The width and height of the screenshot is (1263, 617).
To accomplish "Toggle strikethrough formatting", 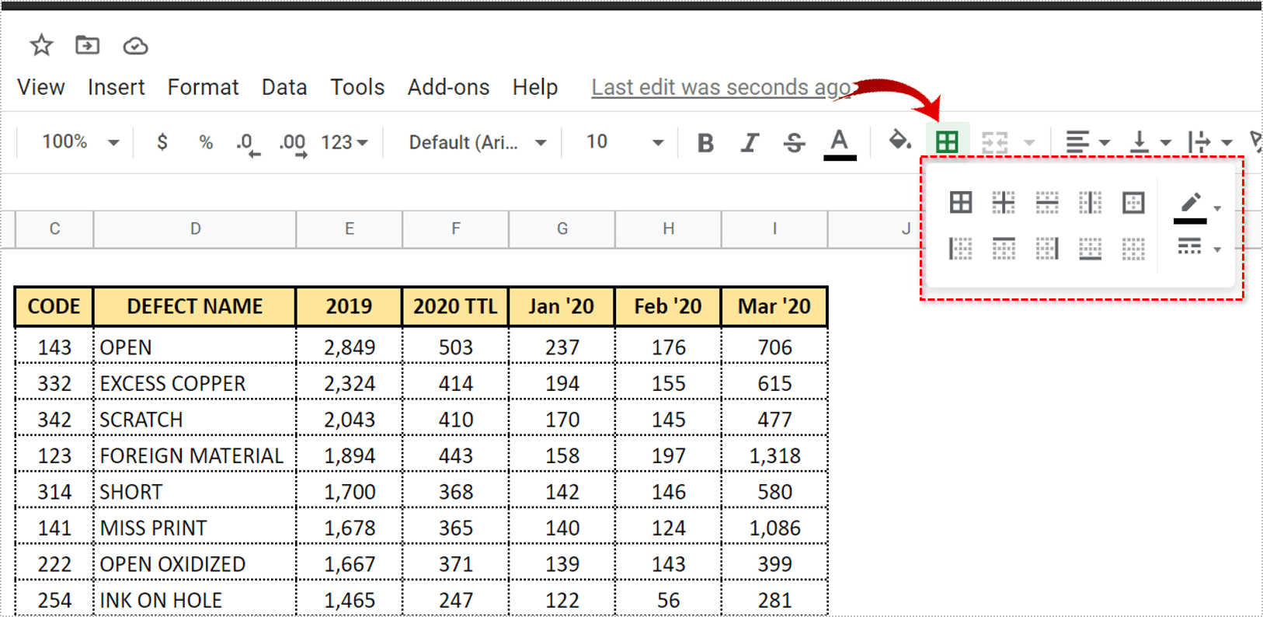I will click(794, 142).
